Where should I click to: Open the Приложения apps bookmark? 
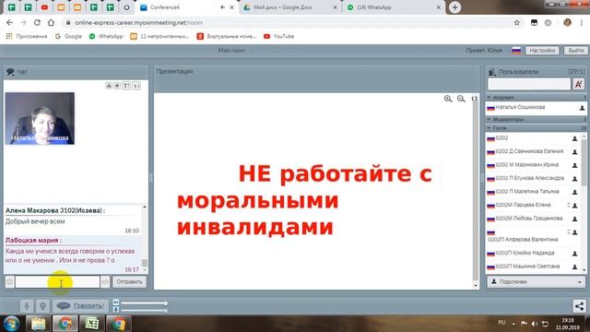[x=27, y=36]
